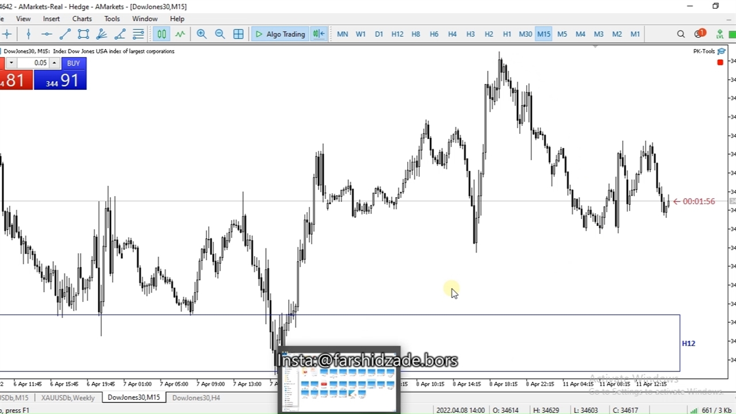Open the Charts menu
736x414 pixels.
[82, 18]
